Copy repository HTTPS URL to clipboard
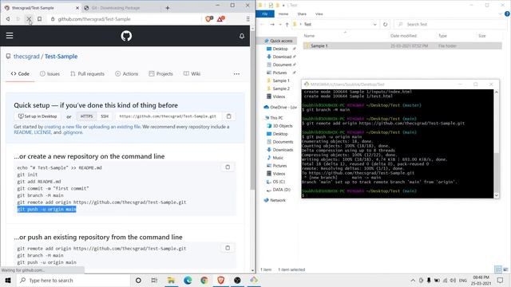The height and width of the screenshot is (287, 511). click(x=229, y=116)
